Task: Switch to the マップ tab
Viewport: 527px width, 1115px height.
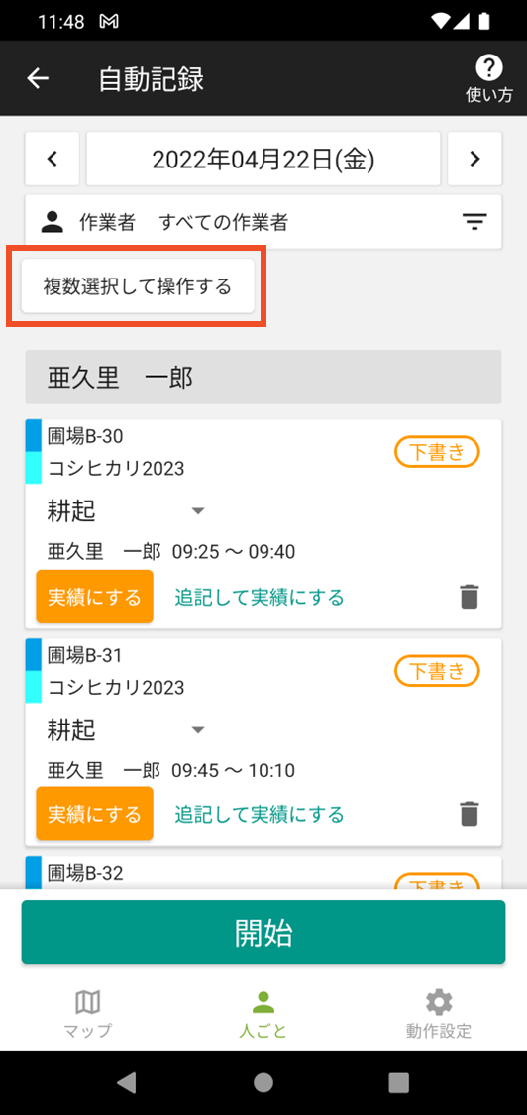Action: 87,1013
